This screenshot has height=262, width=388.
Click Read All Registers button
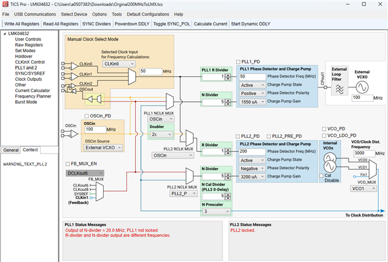click(61, 24)
